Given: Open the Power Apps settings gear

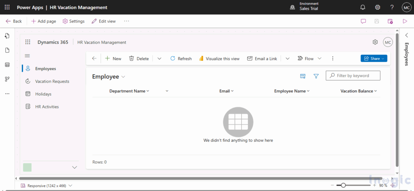Looking at the screenshot, I should tap(378, 7).
